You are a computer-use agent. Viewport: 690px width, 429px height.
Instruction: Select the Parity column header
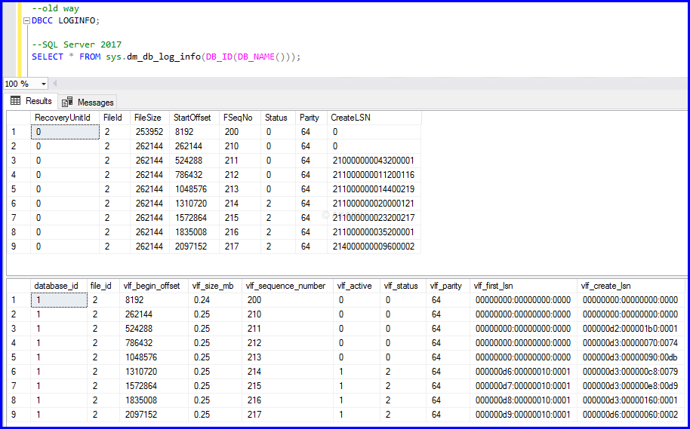[311, 118]
